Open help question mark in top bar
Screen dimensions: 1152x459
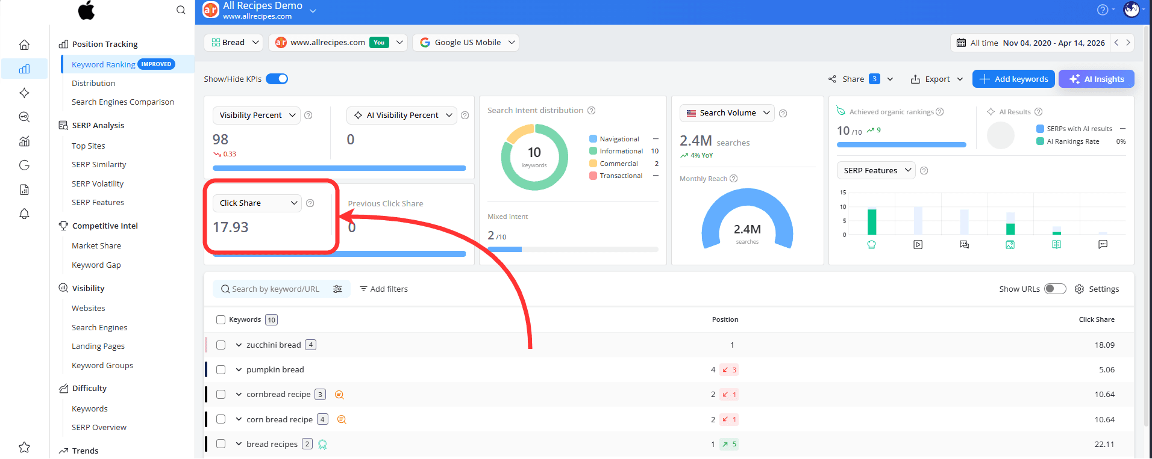point(1102,10)
